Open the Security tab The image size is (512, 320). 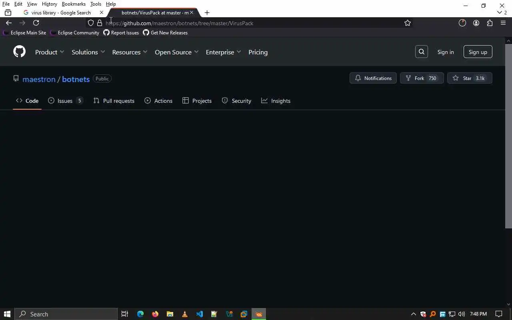(236, 101)
